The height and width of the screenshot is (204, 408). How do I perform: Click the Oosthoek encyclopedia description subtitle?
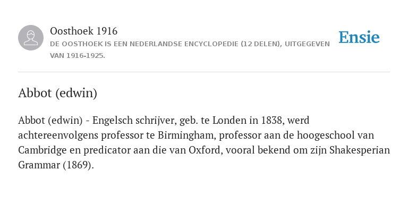(190, 50)
